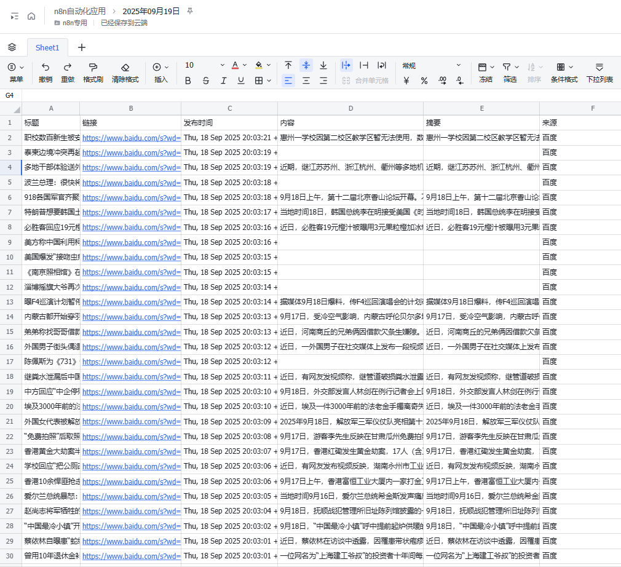Toggle italic formatting

224,81
